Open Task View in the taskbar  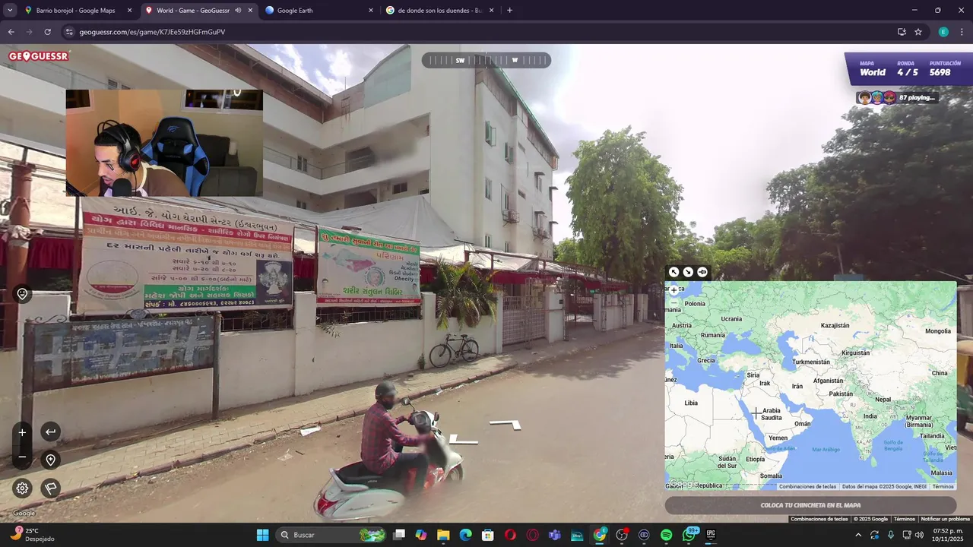[399, 535]
